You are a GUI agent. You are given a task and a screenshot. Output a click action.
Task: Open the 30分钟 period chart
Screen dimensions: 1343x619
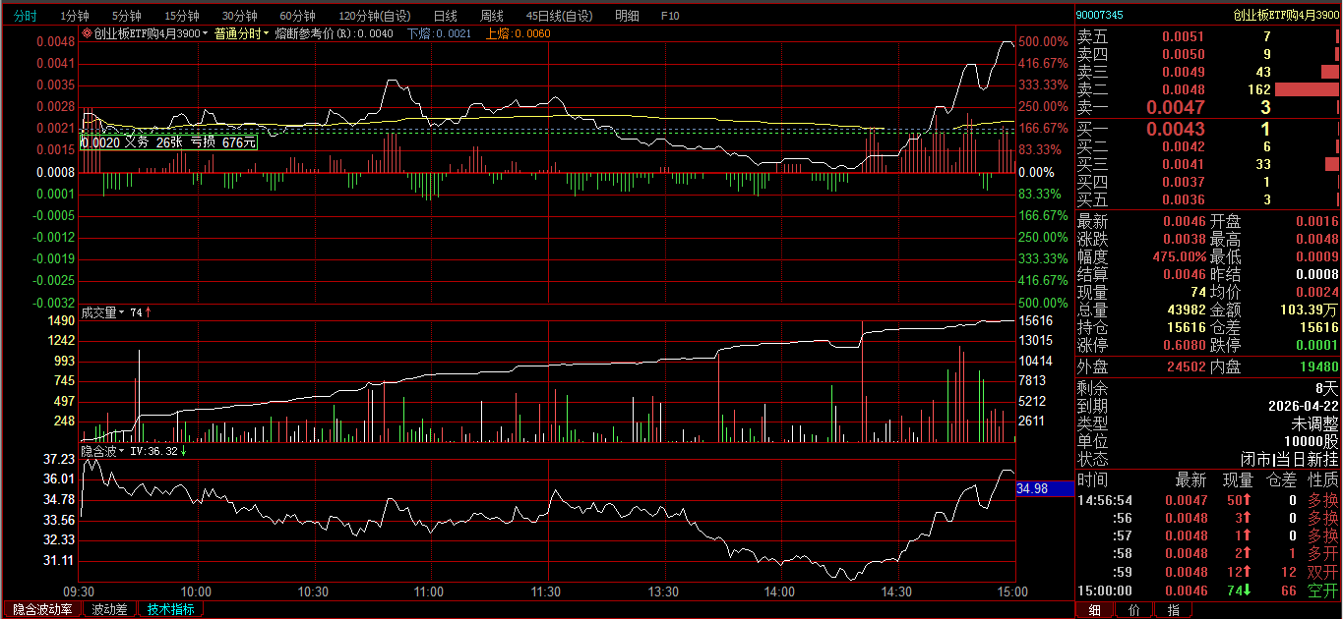pyautogui.click(x=239, y=16)
